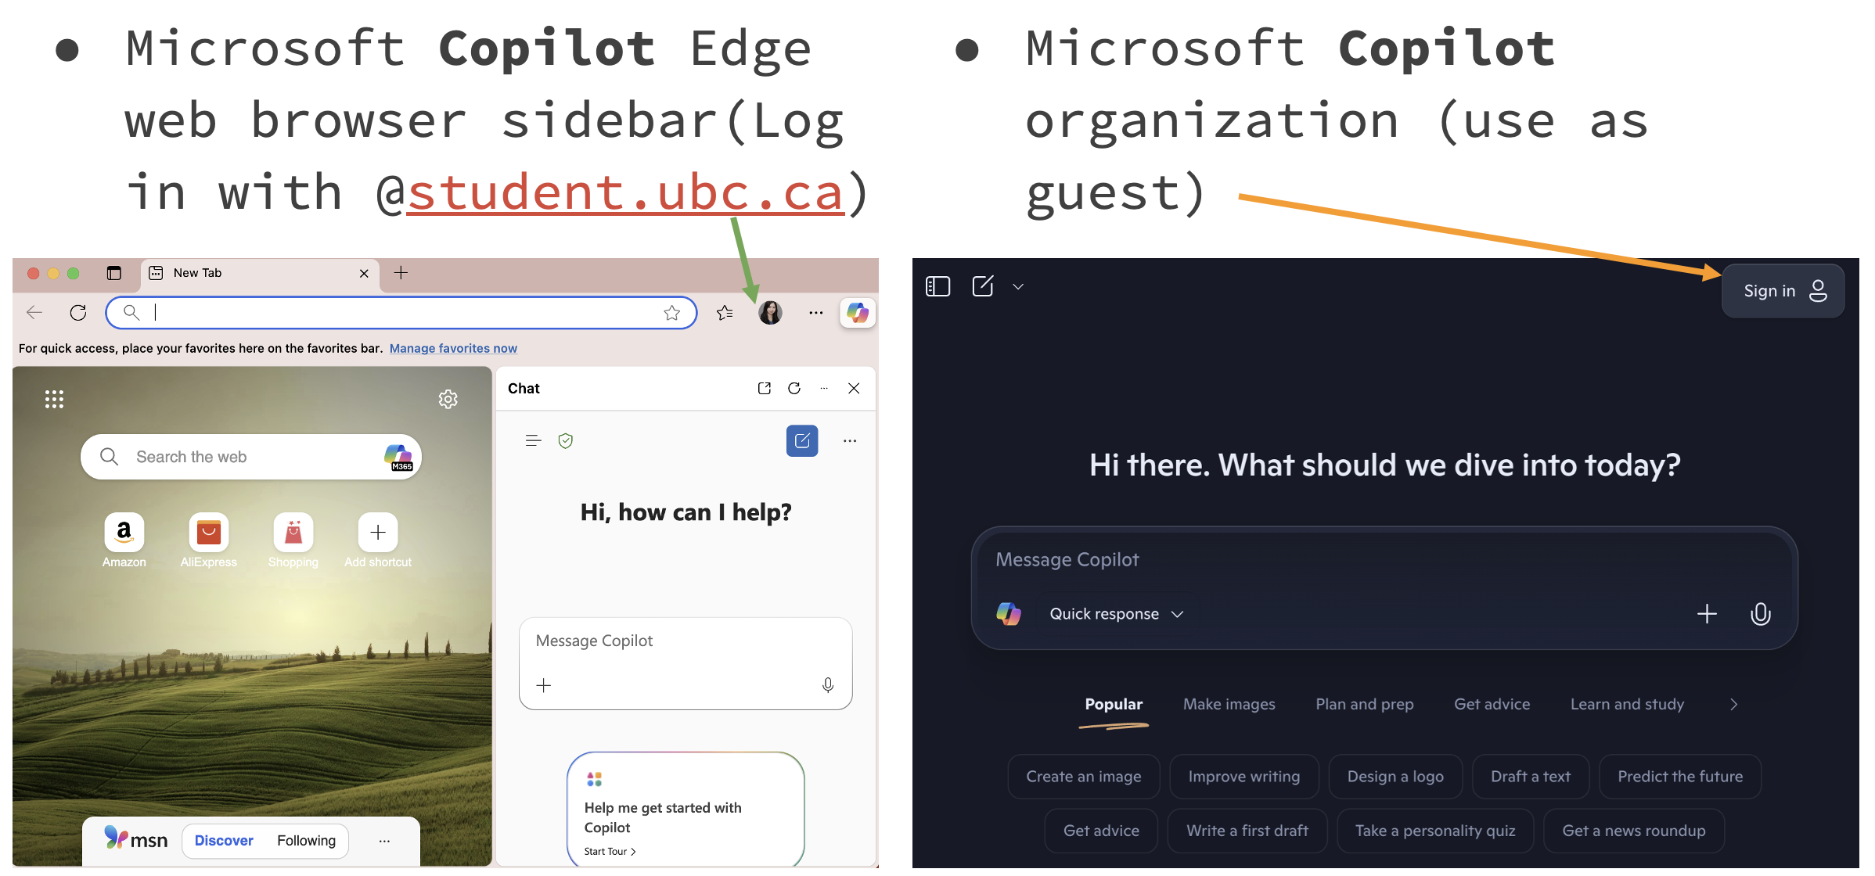
Task: Star this page as a favorite
Action: [671, 313]
